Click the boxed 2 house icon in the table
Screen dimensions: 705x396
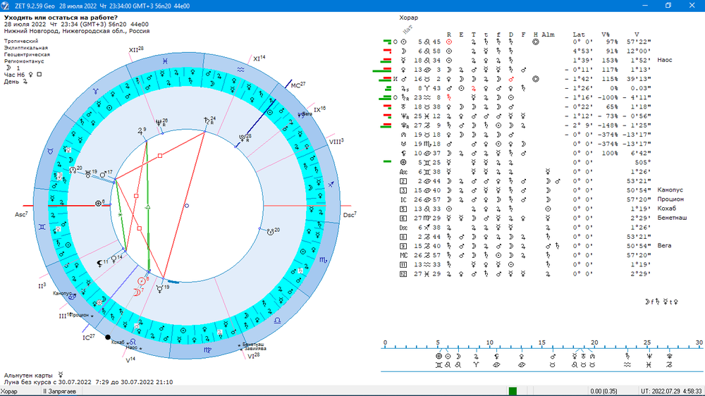403,181
